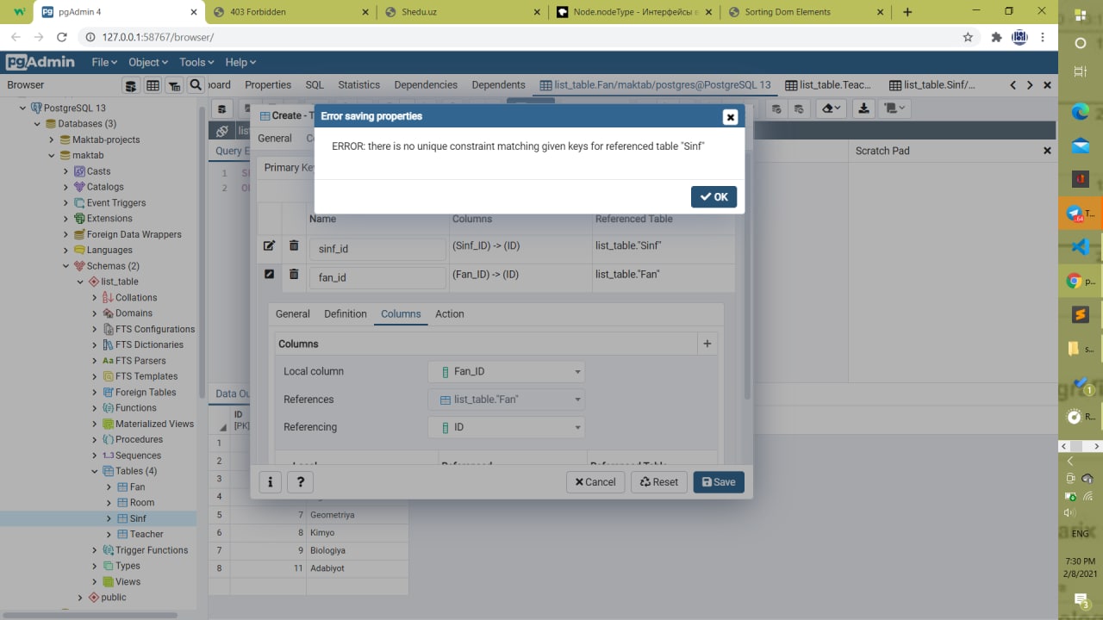Screen dimensions: 1103x620
Task: Collapse the Tables (4) node
Action: [x=95, y=471]
